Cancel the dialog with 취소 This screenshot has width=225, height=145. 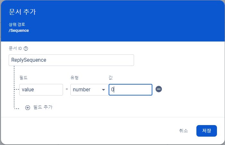coord(184,131)
